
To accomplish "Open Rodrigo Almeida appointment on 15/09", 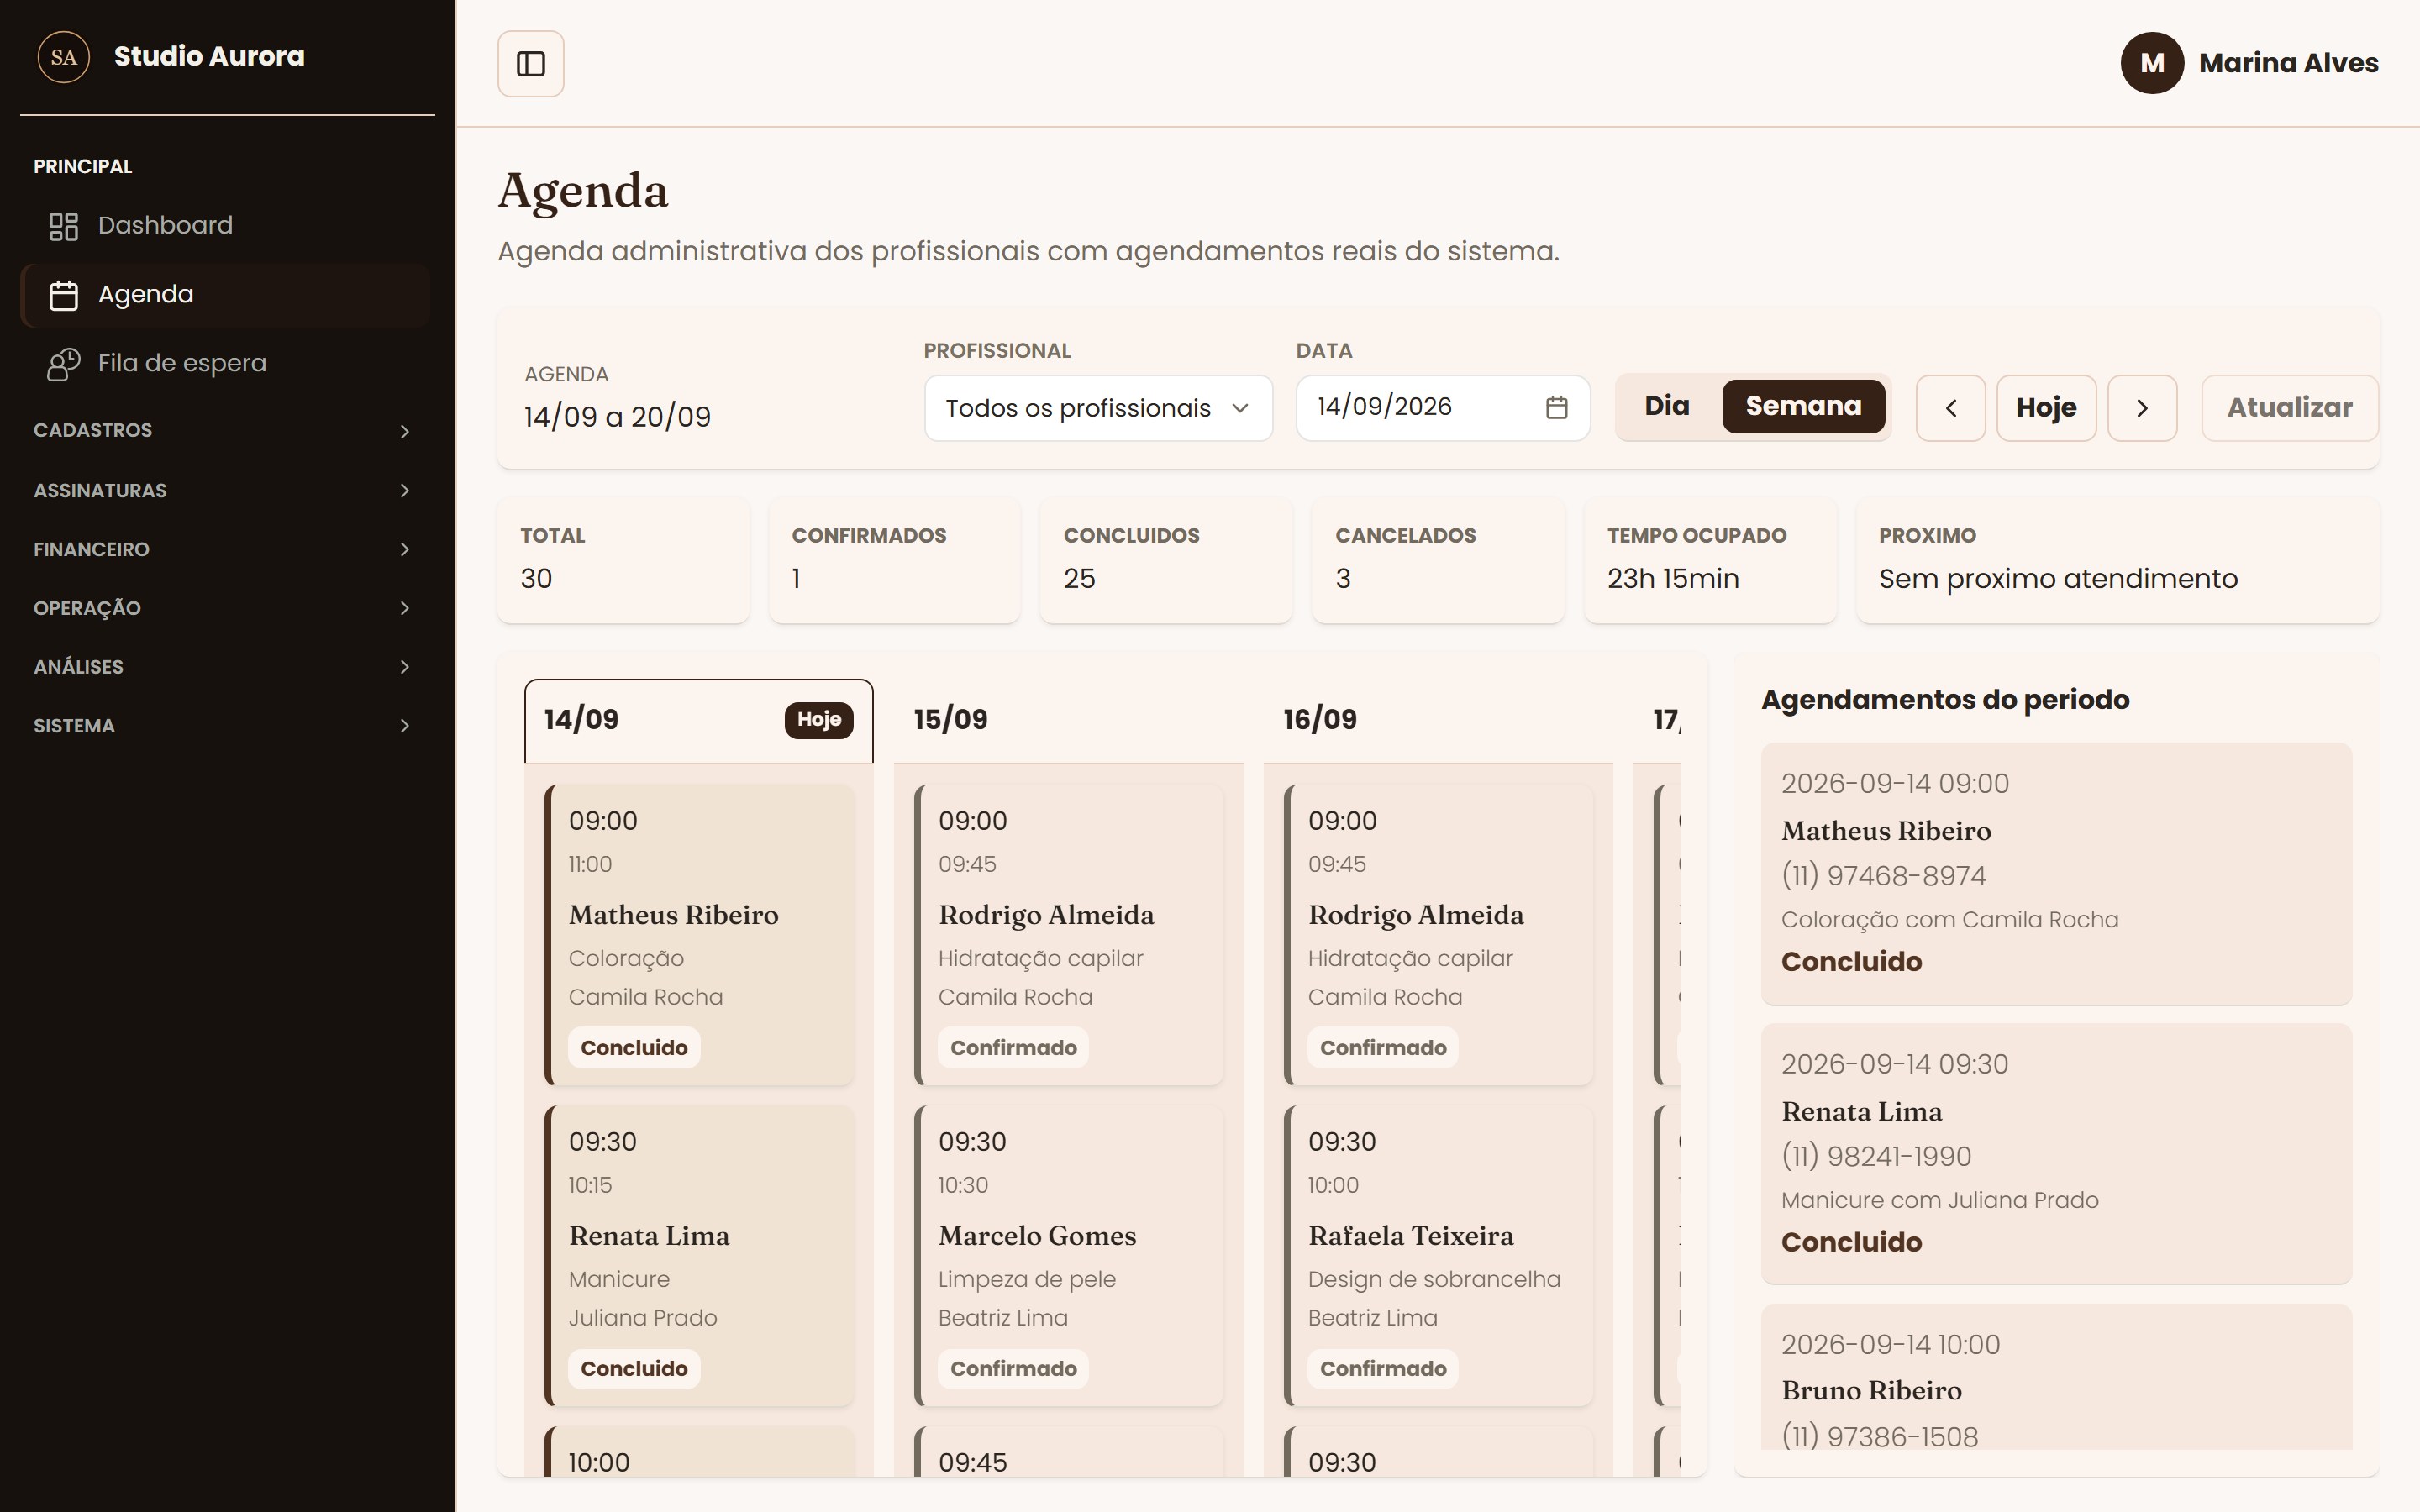I will (1069, 935).
